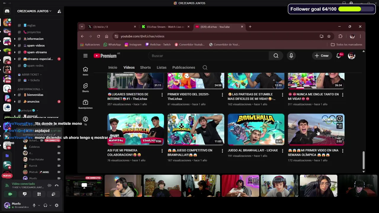
Task: Bookmark this page with star icon
Action: [329, 36]
